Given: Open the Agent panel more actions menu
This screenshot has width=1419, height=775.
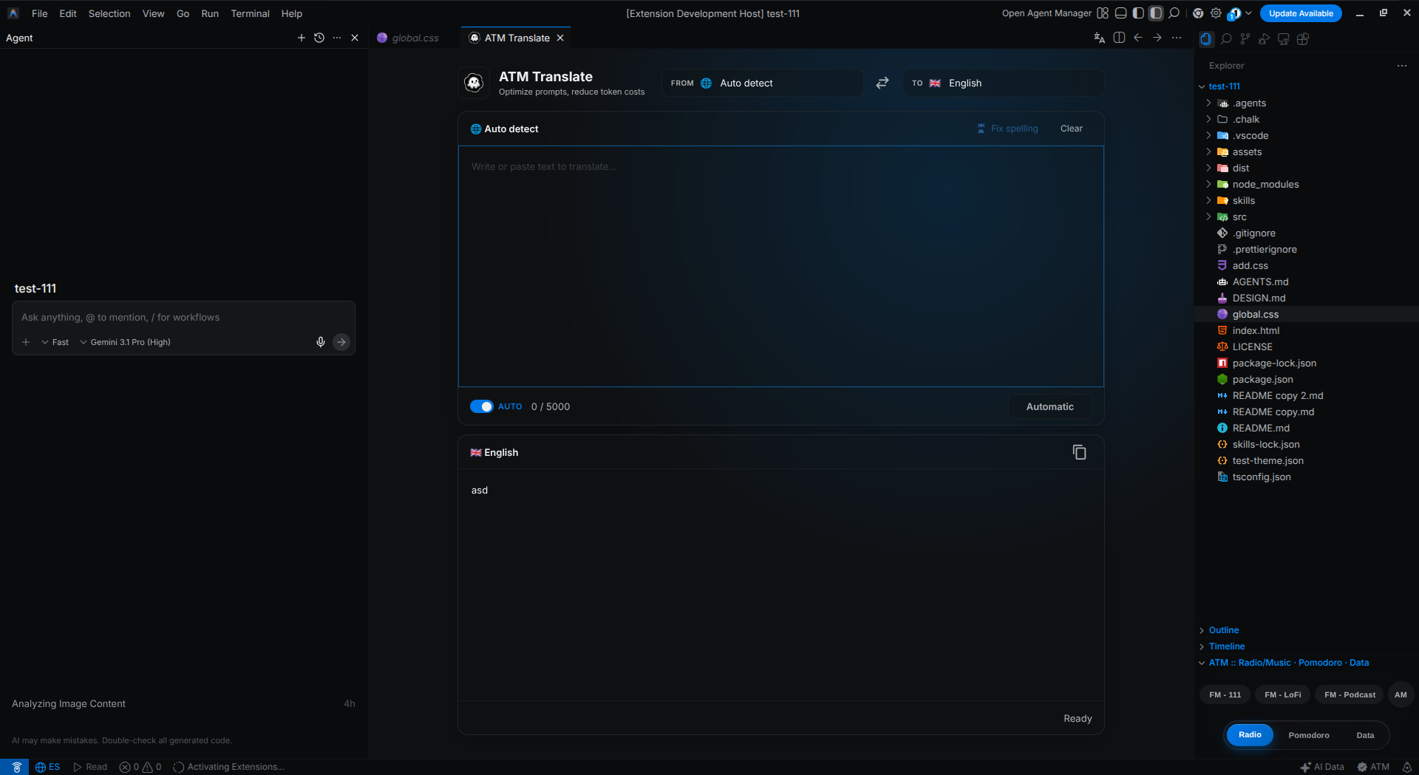Looking at the screenshot, I should pos(337,38).
